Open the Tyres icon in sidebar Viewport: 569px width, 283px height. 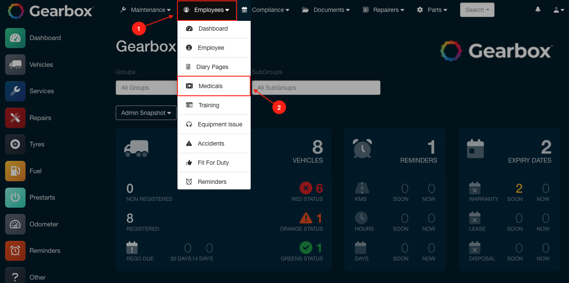pos(15,144)
